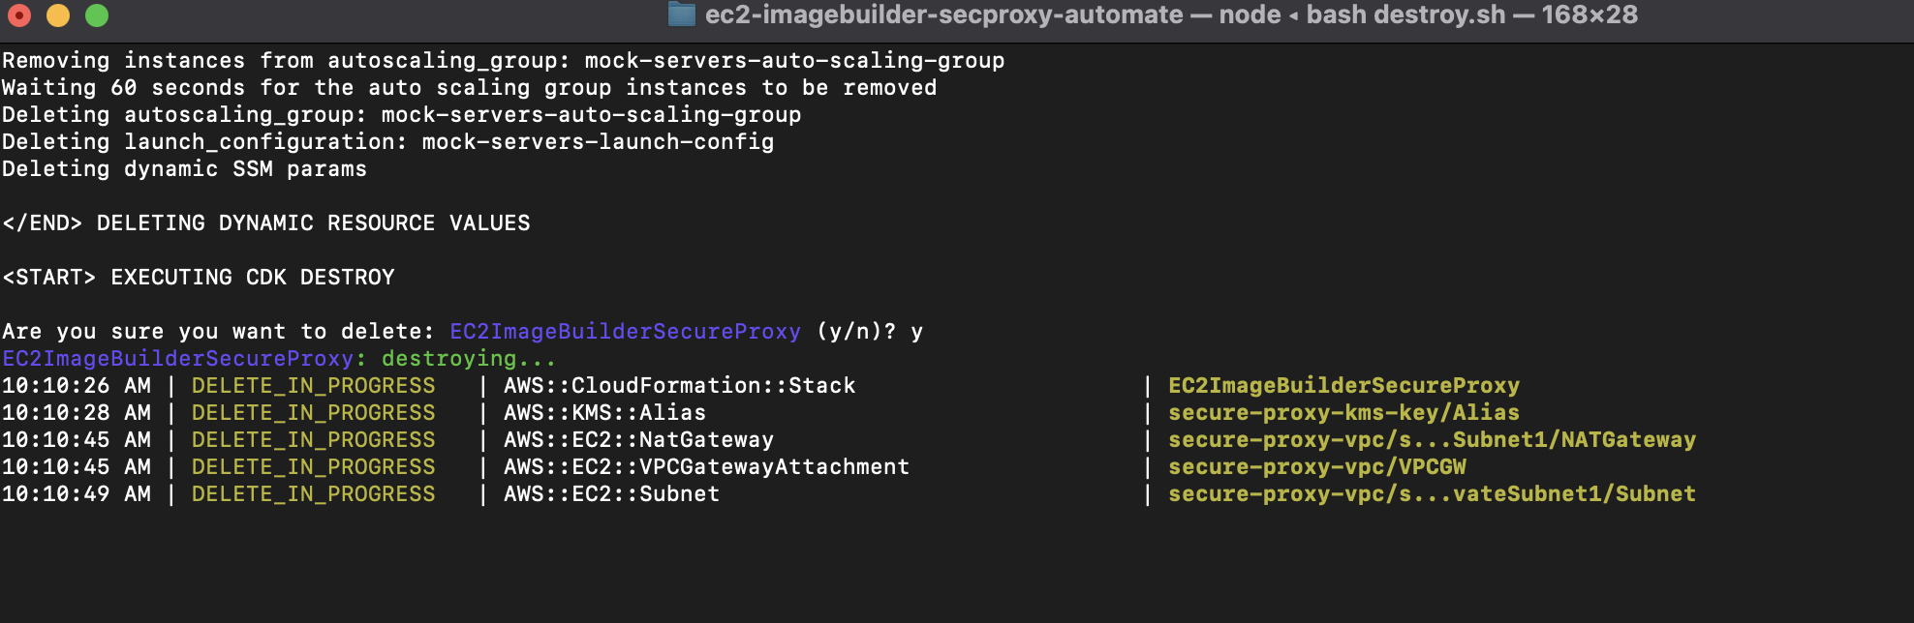Screen dimensions: 1914x623
Task: Click the AWS::CloudFormation::Stack resource type
Action: click(x=679, y=386)
